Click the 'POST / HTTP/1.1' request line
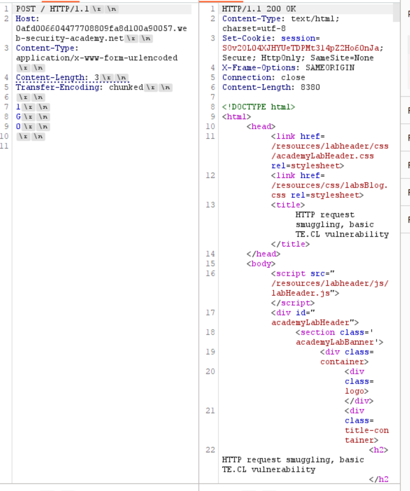Screen dimensions: 410x491 (52, 9)
